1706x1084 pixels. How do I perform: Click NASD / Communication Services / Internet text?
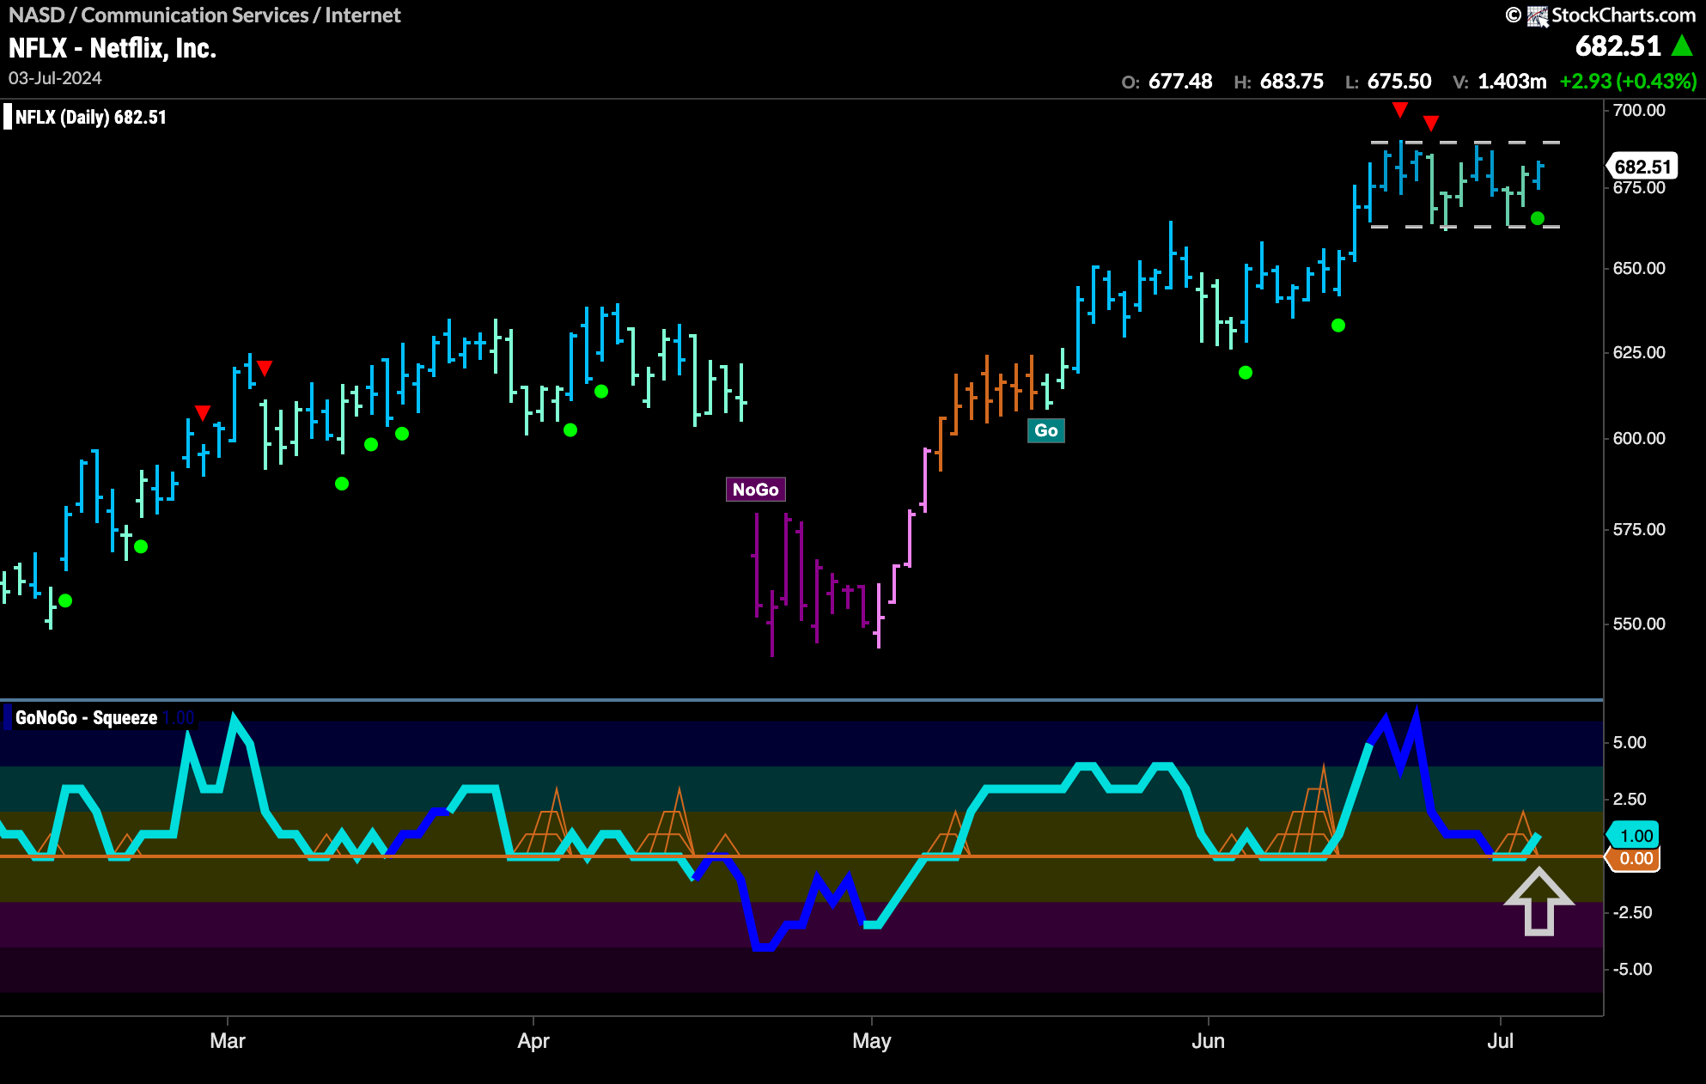[204, 15]
